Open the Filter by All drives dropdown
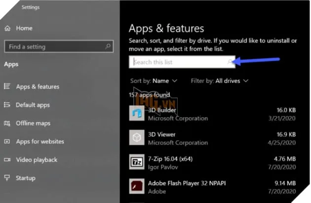Image resolution: width=311 pixels, height=203 pixels. coord(220,81)
